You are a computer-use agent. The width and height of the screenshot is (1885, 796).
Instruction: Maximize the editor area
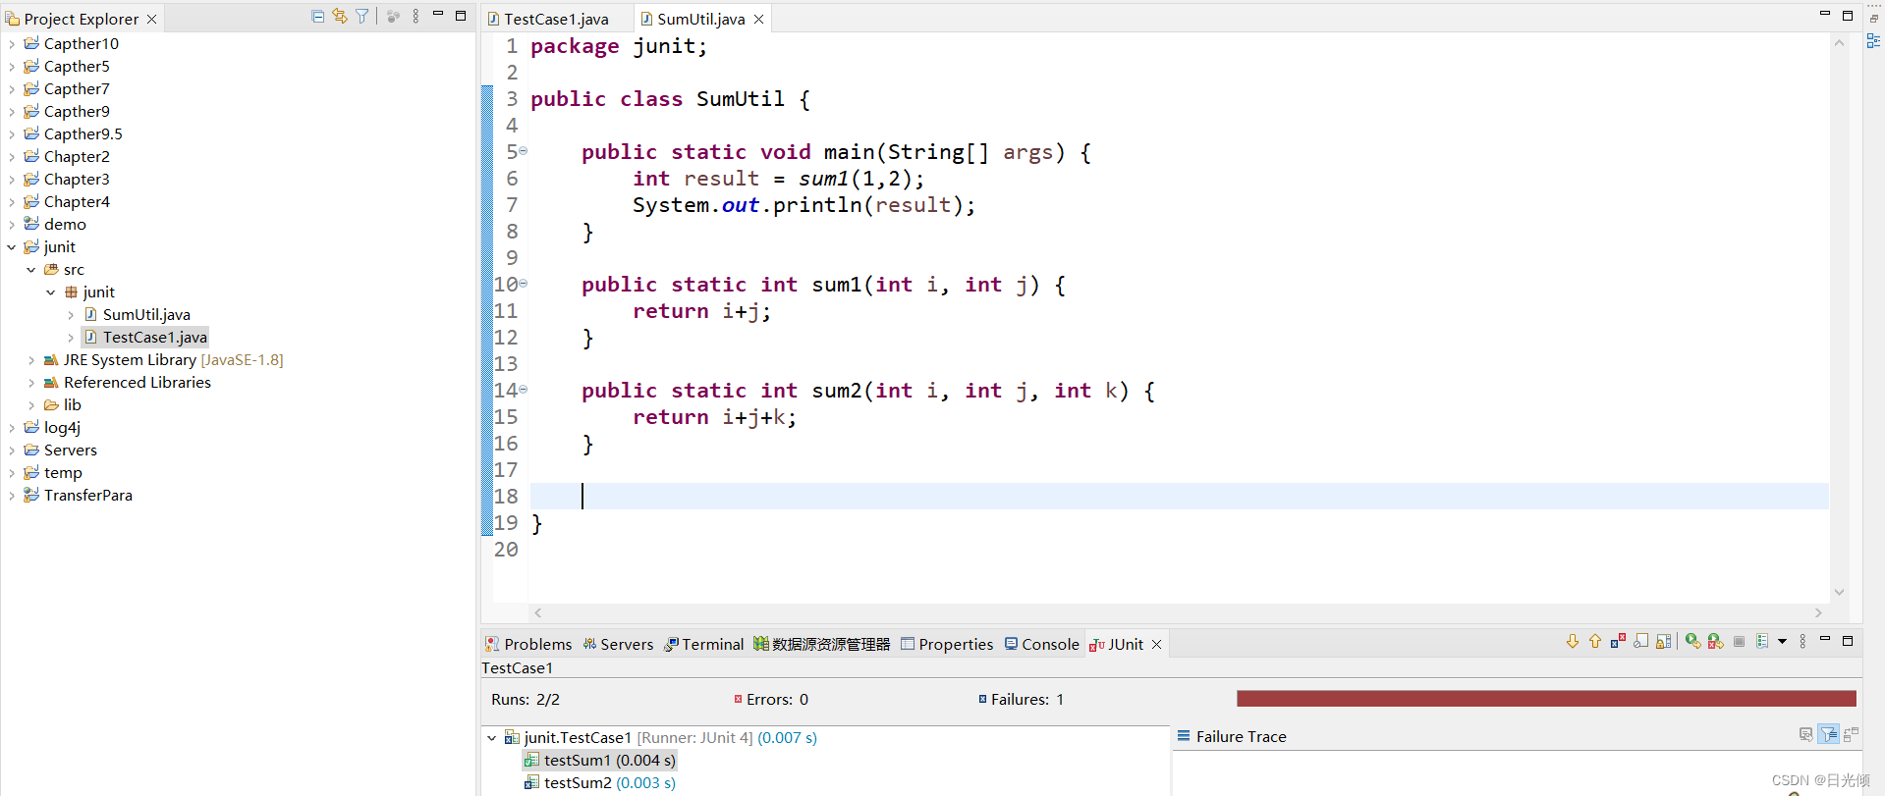pyautogui.click(x=1848, y=15)
